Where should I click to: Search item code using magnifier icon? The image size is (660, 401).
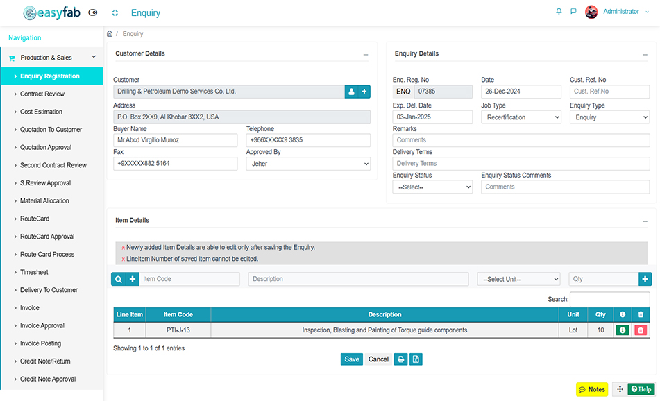coord(119,279)
